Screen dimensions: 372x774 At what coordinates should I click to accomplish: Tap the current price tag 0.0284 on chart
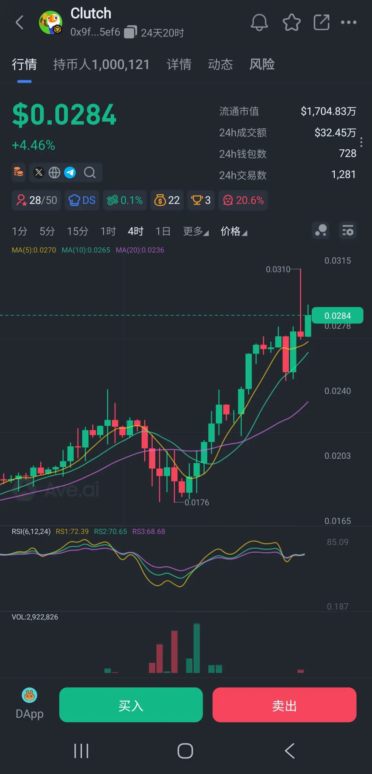[x=338, y=316]
